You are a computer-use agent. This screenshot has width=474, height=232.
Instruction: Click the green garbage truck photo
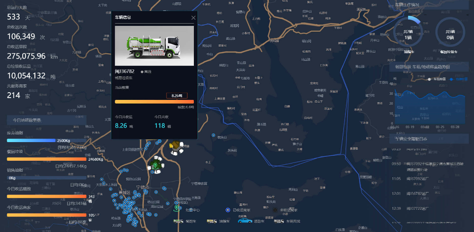tap(154, 46)
